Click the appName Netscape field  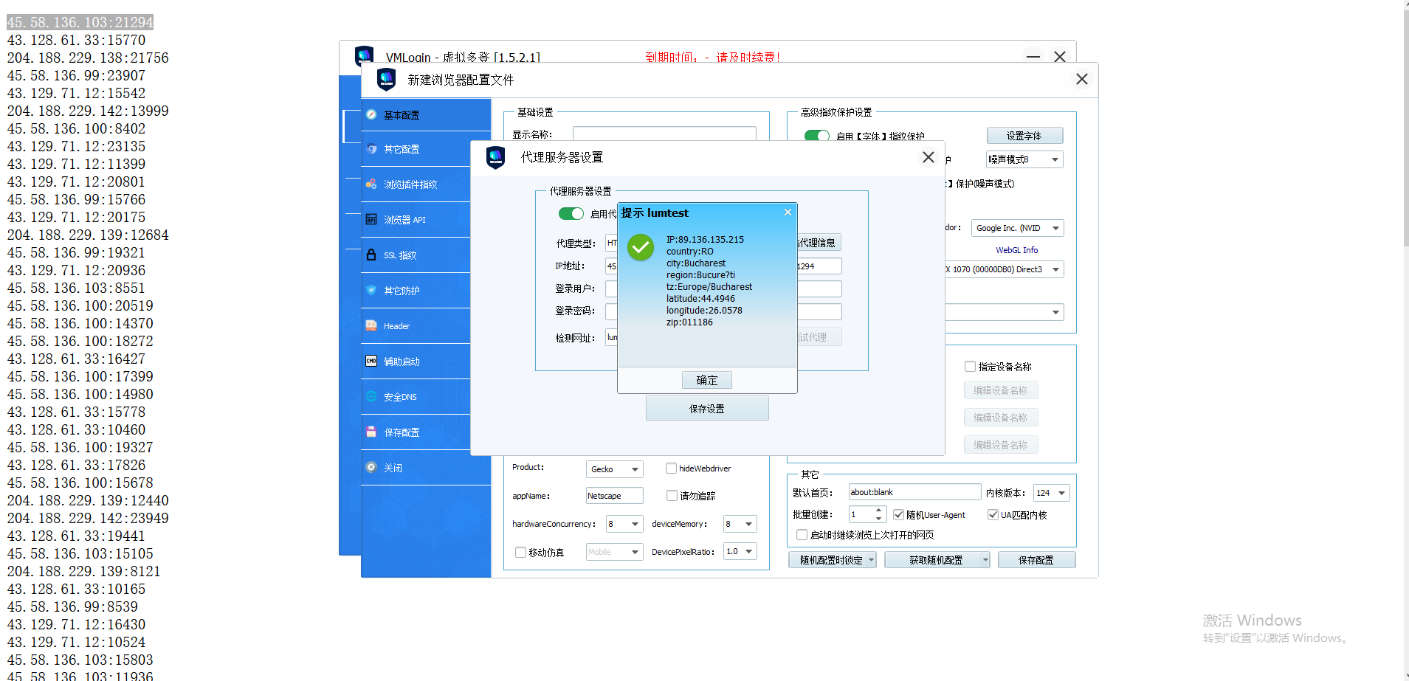(615, 496)
